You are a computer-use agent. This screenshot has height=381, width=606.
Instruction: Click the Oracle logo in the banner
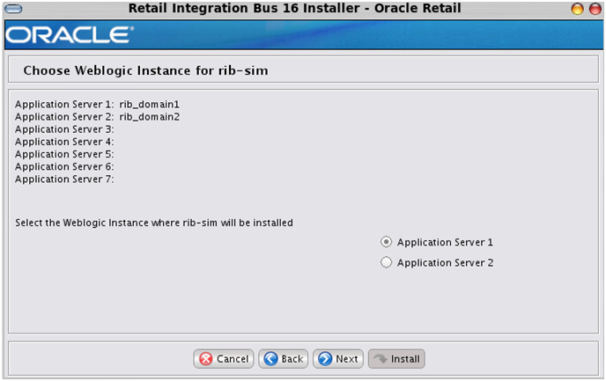[x=70, y=34]
